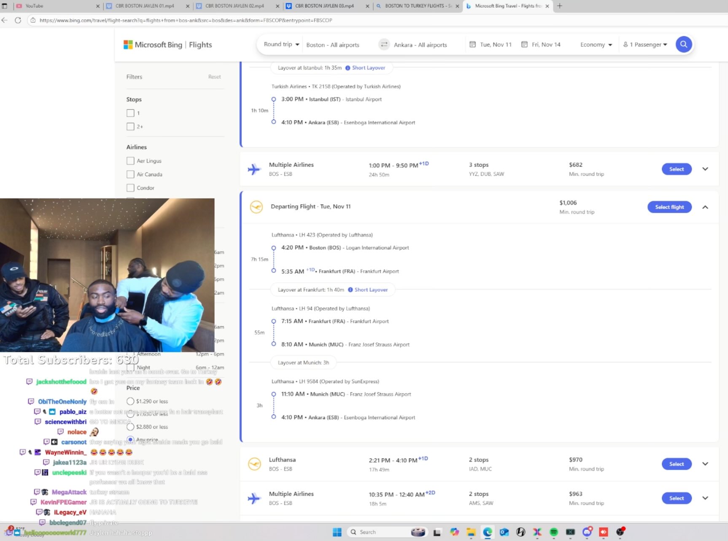
Task: Click the Short Layover info icon at Istanbul
Action: click(x=348, y=68)
